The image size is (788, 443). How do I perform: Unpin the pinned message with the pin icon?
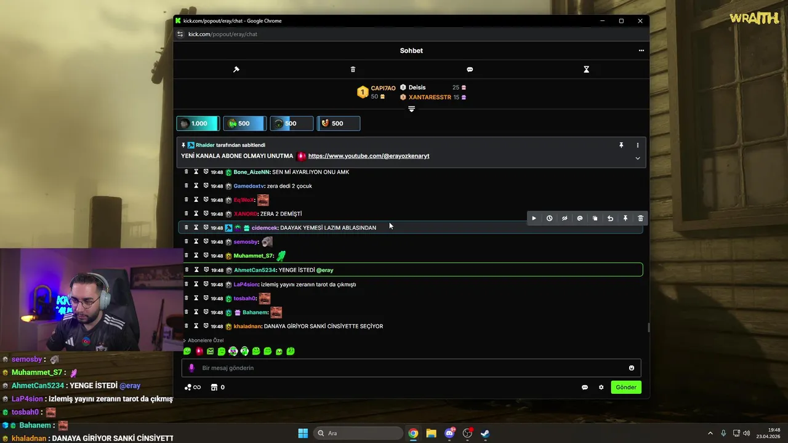coord(621,145)
